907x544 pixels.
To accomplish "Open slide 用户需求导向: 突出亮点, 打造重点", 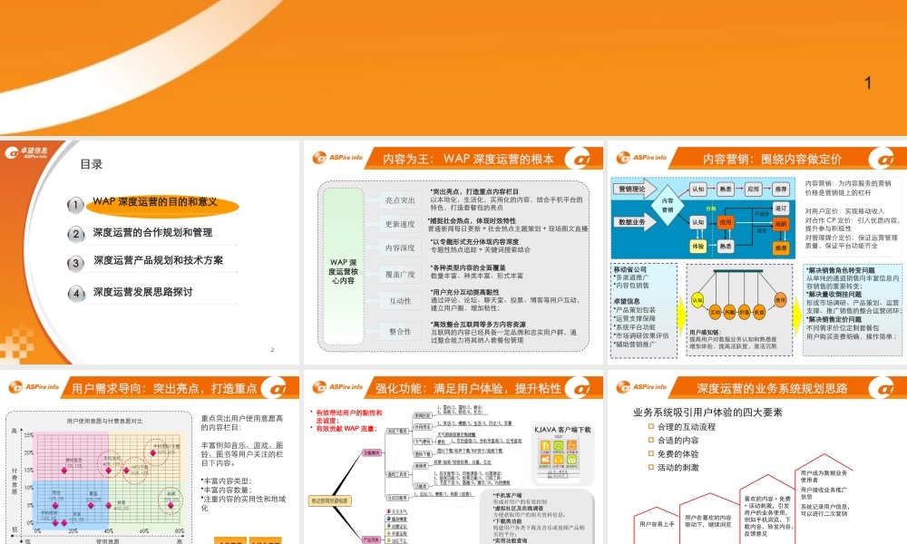I will 150,457.
